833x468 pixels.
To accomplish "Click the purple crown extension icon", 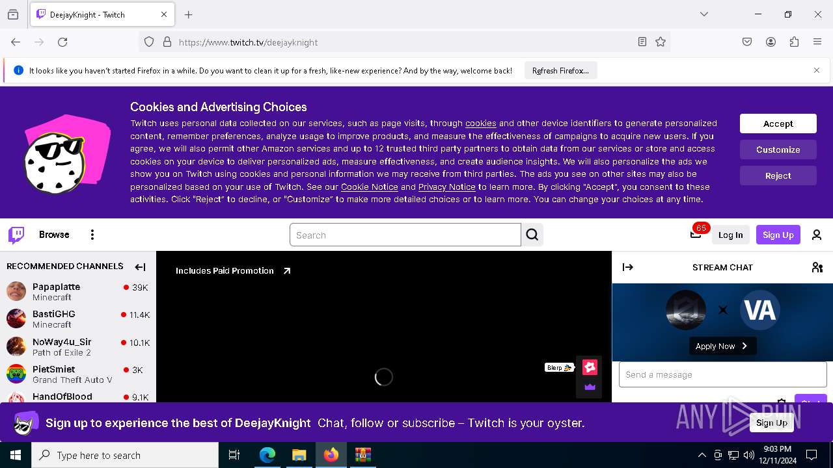I will pos(590,387).
